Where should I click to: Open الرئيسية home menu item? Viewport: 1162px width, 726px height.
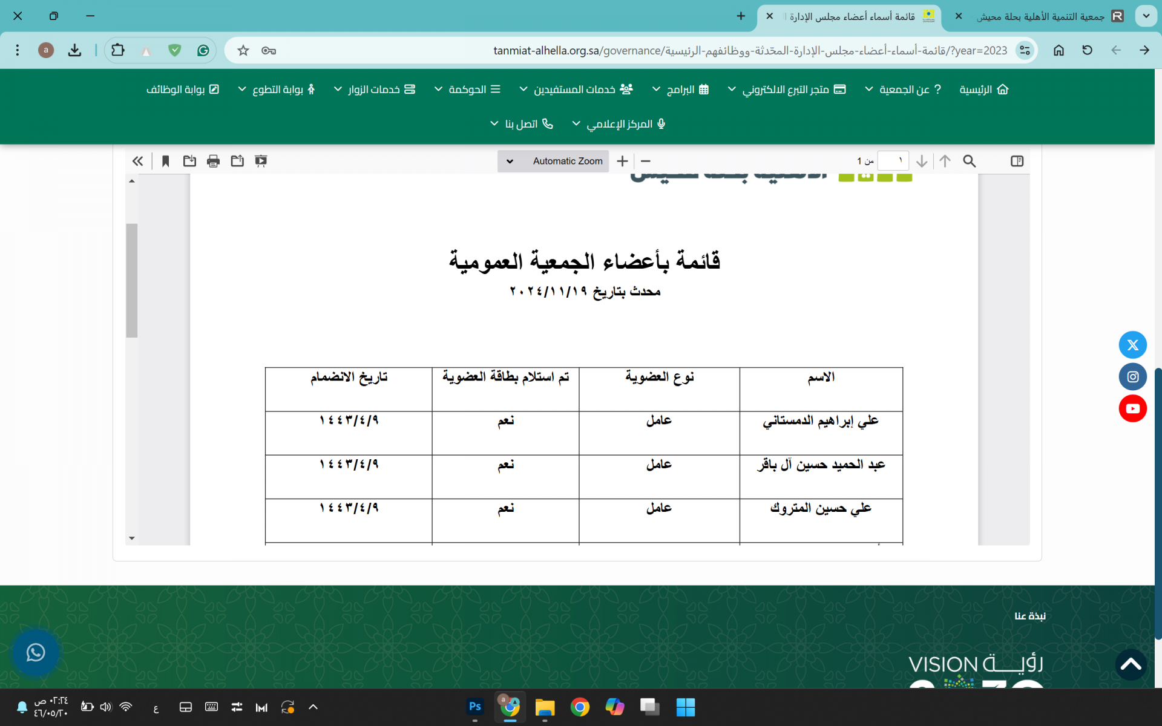click(x=983, y=90)
